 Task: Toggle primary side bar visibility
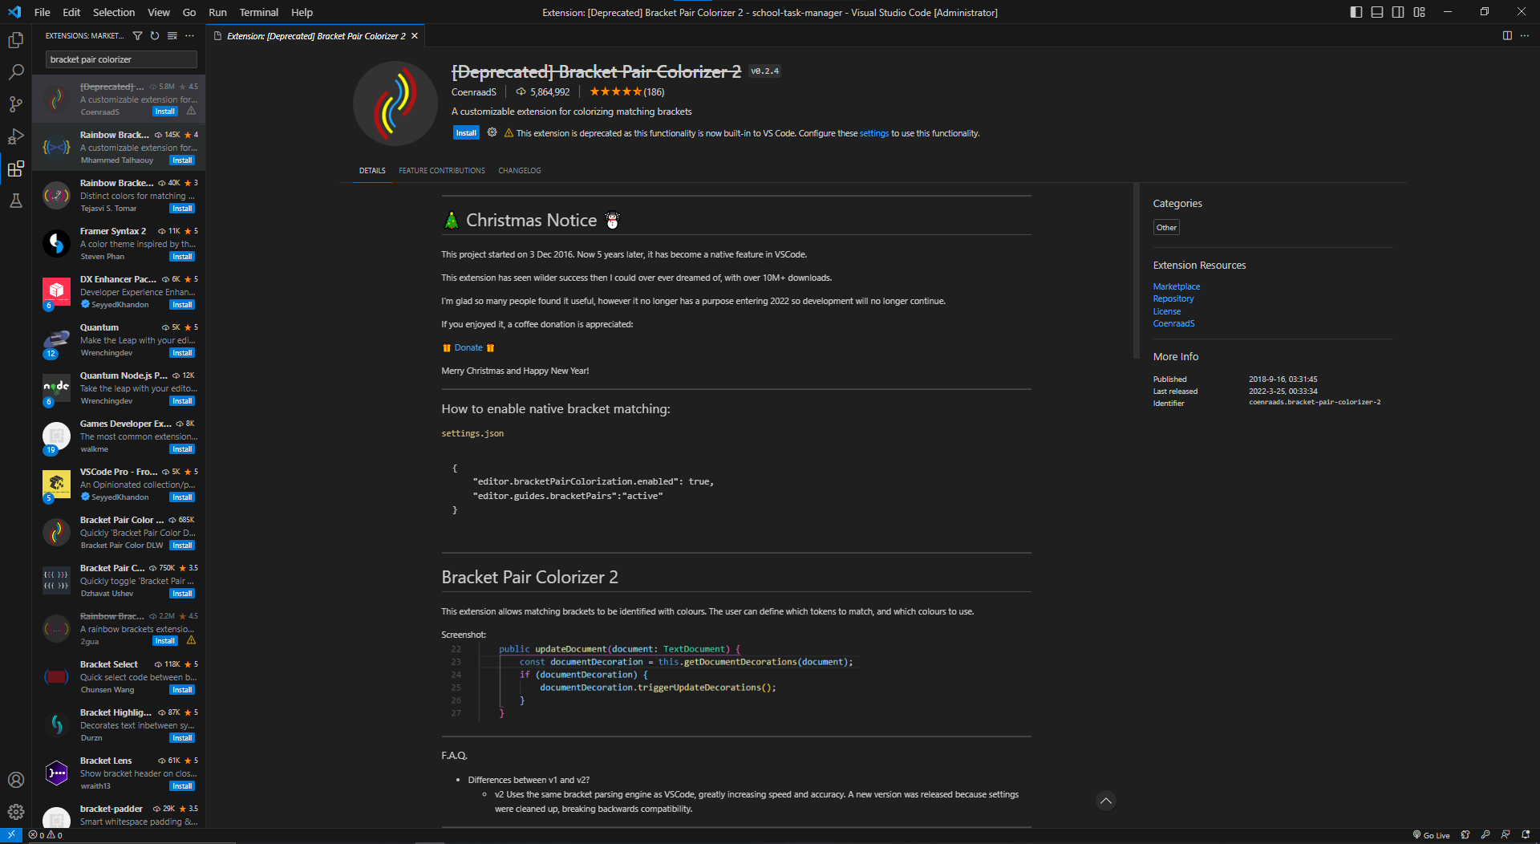pos(1356,12)
